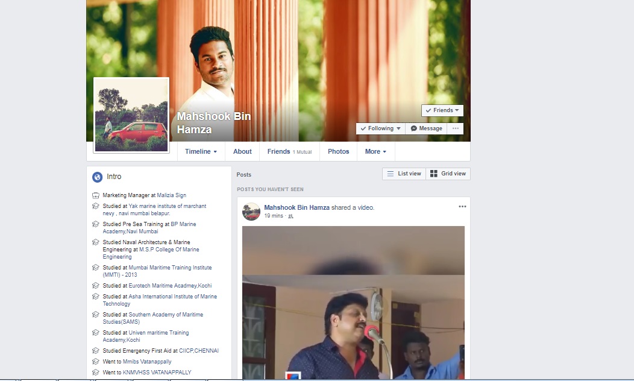The height and width of the screenshot is (381, 634).
Task: Open the post options ellipsis menu
Action: tap(462, 206)
